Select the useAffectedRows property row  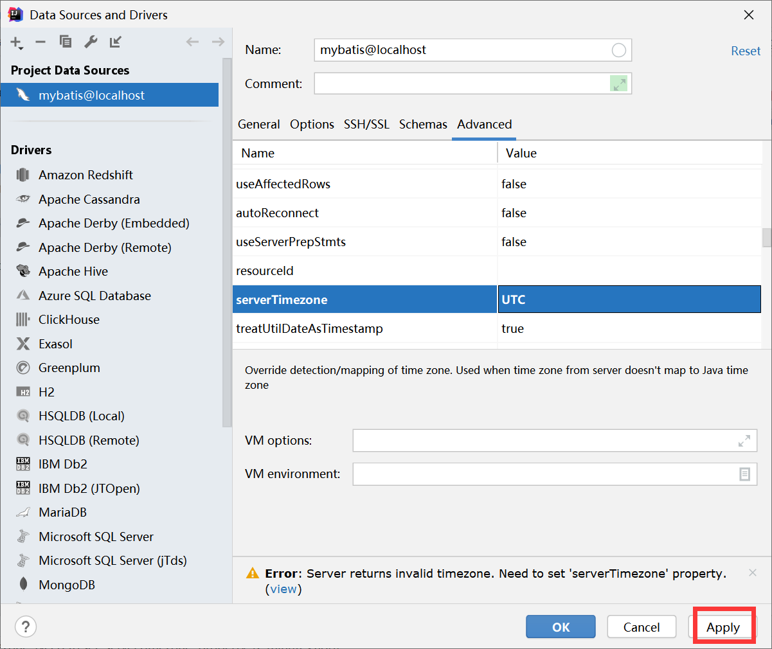[497, 184]
